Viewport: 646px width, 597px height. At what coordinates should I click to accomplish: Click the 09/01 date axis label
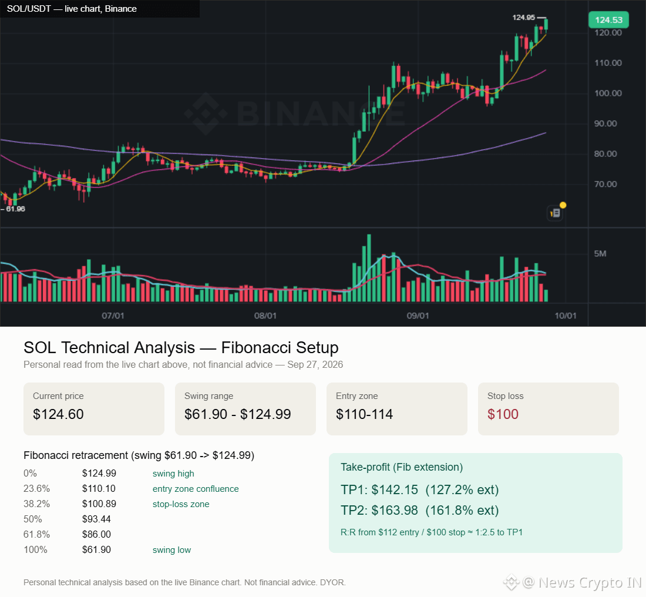(418, 316)
